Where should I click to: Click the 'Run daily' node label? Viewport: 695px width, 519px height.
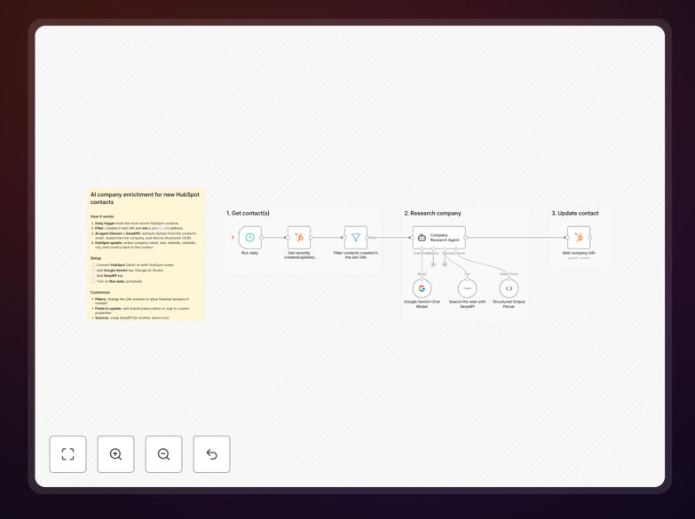pyautogui.click(x=250, y=253)
